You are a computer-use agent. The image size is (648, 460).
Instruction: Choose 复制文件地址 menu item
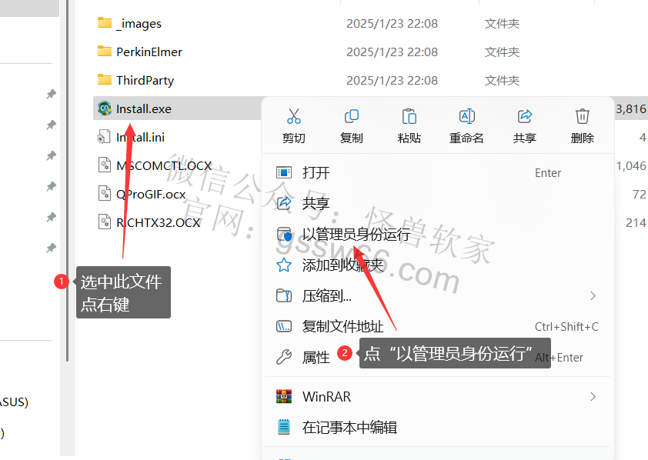tap(438, 327)
